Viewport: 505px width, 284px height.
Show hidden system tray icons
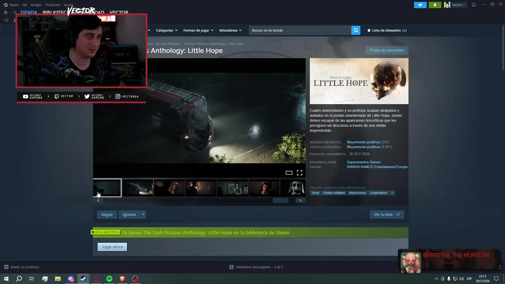[x=436, y=279]
